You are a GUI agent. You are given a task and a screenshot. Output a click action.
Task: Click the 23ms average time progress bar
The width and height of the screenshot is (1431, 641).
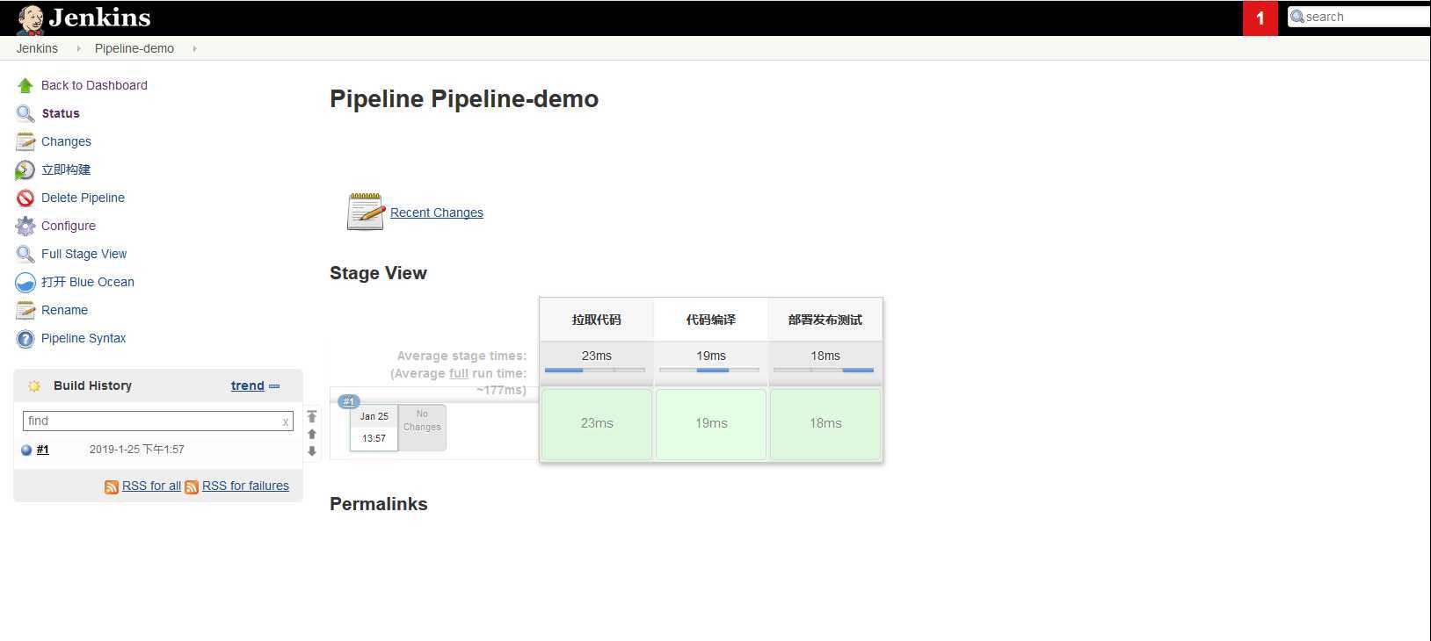click(595, 371)
